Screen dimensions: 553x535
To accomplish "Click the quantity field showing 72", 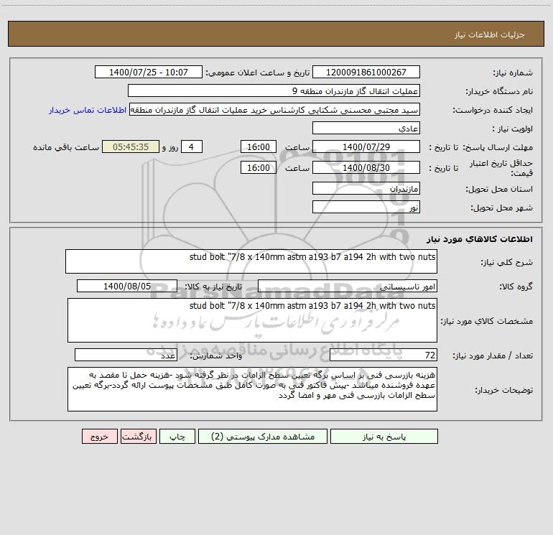I will click(384, 355).
